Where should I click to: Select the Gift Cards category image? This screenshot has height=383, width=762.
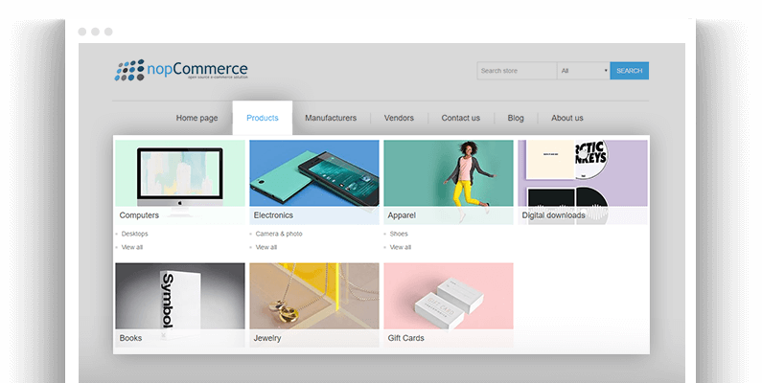(448, 297)
